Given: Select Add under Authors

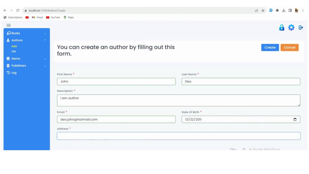Looking at the screenshot, I should tap(14, 46).
